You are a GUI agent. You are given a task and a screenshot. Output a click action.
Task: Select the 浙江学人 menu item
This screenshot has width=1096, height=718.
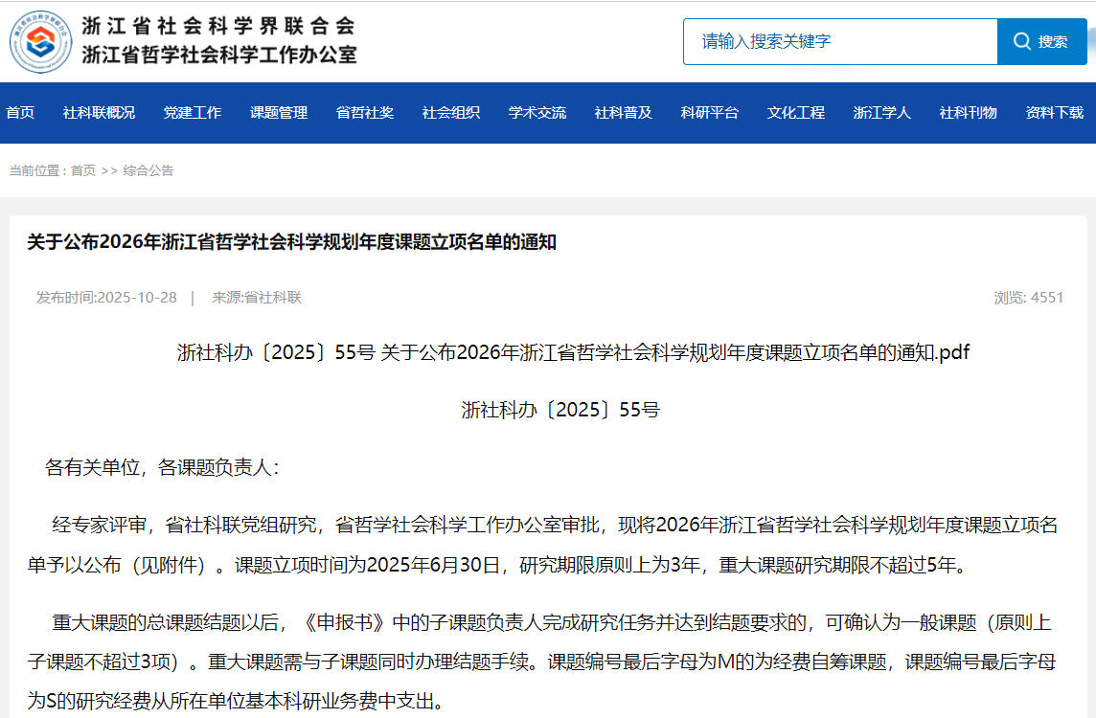(x=882, y=113)
